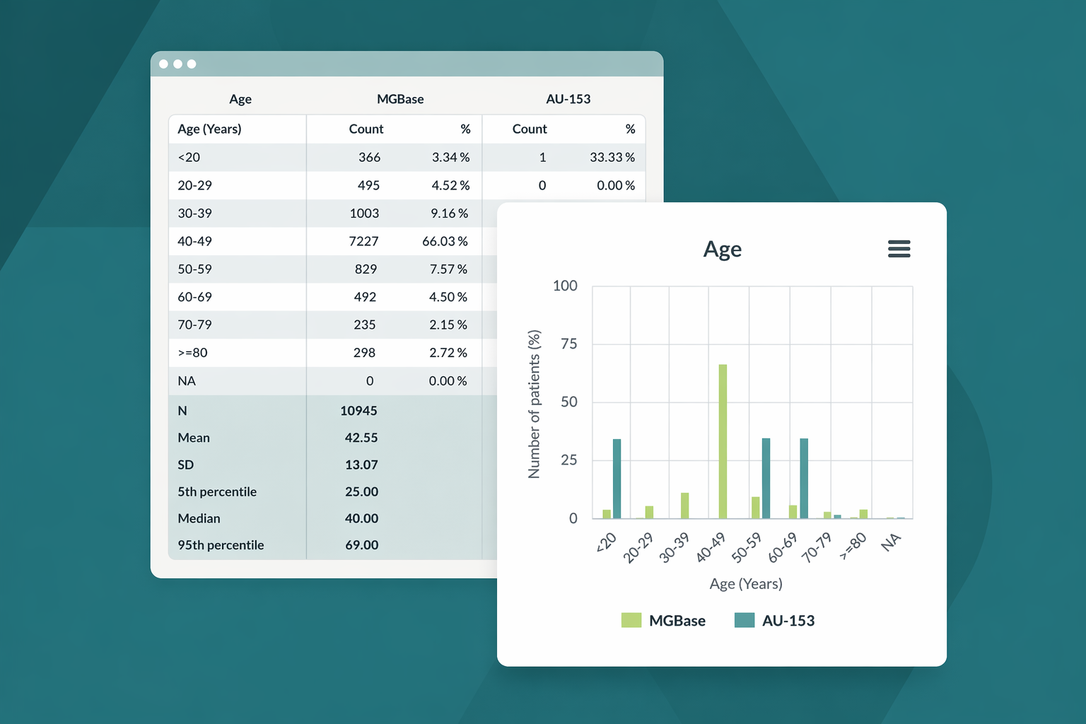Select the tall 40-49 MGBase bar
1086x724 pixels.
(x=723, y=441)
